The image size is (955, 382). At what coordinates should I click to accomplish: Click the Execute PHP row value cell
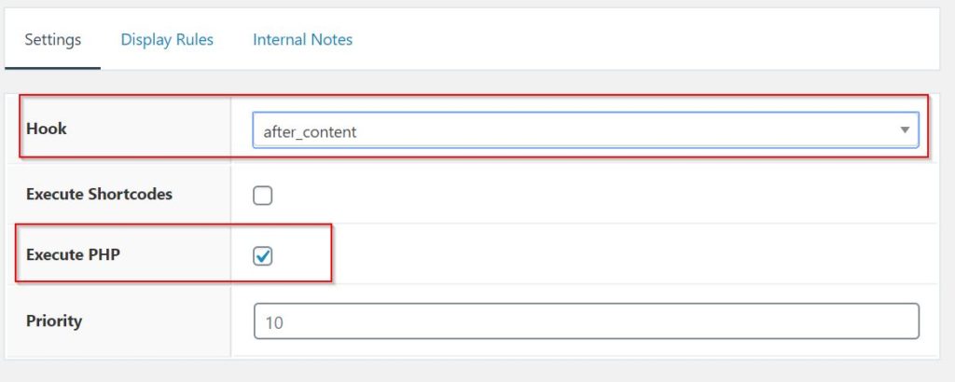click(x=586, y=253)
